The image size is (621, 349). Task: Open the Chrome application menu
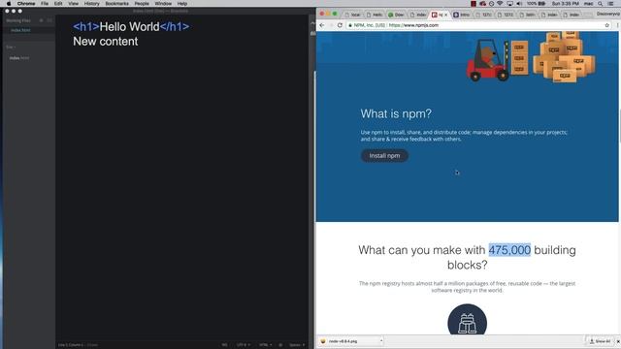[x=26, y=4]
